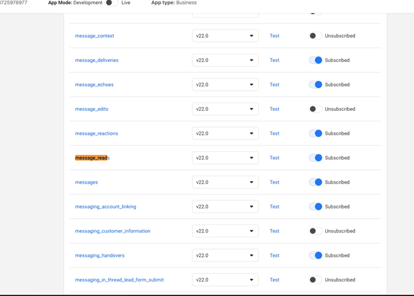Viewport: 414px width, 296px height.
Task: Subscribe to messaging_in_thread_lead_form_submit via toggle
Action: point(315,279)
